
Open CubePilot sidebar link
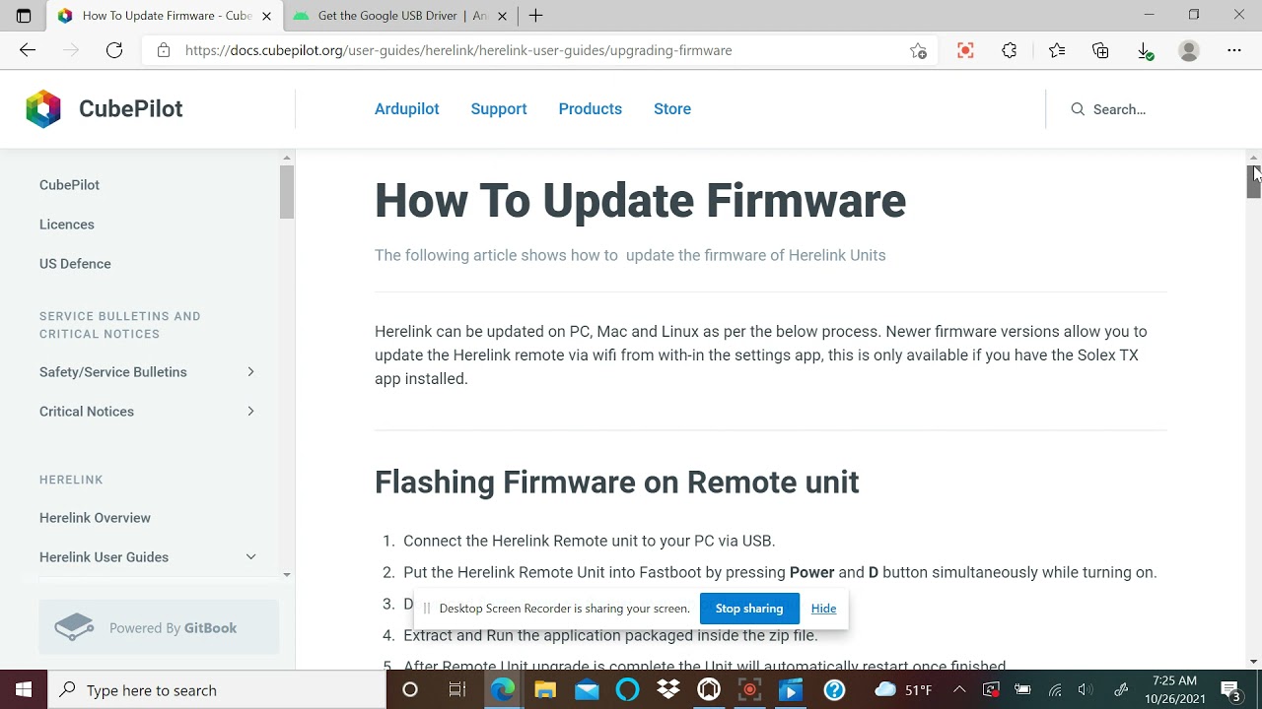(69, 185)
